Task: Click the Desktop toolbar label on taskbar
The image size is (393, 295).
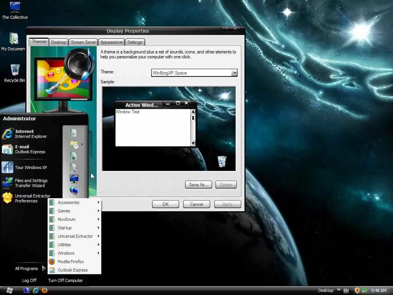Action: [x=325, y=290]
